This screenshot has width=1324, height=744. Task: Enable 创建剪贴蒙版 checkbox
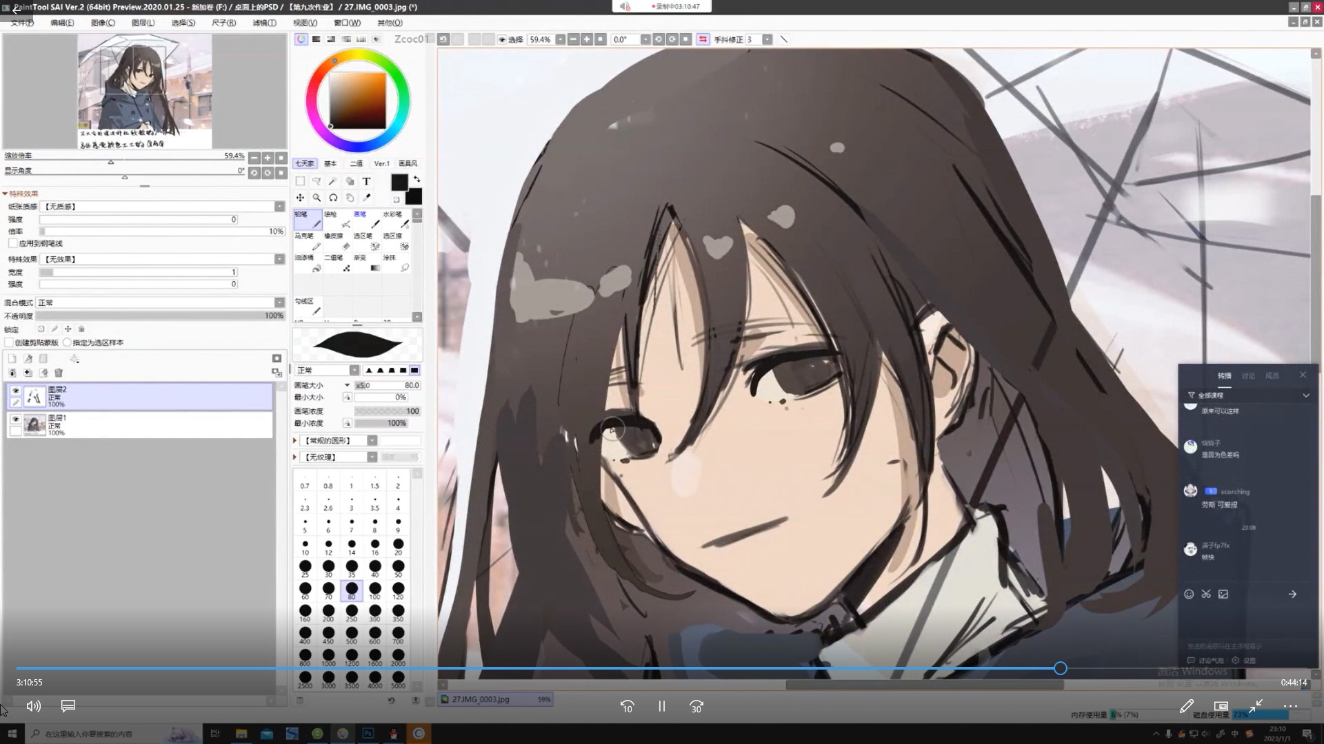[10, 342]
